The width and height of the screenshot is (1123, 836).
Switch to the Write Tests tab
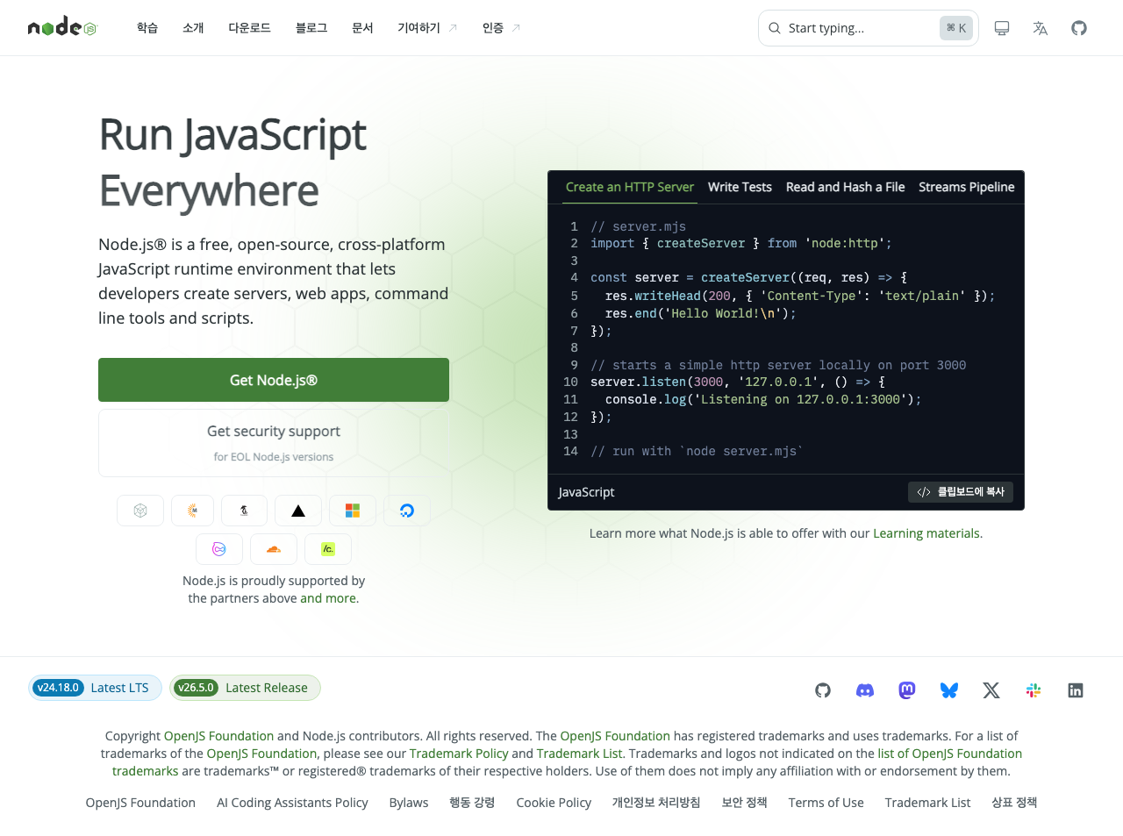point(740,187)
